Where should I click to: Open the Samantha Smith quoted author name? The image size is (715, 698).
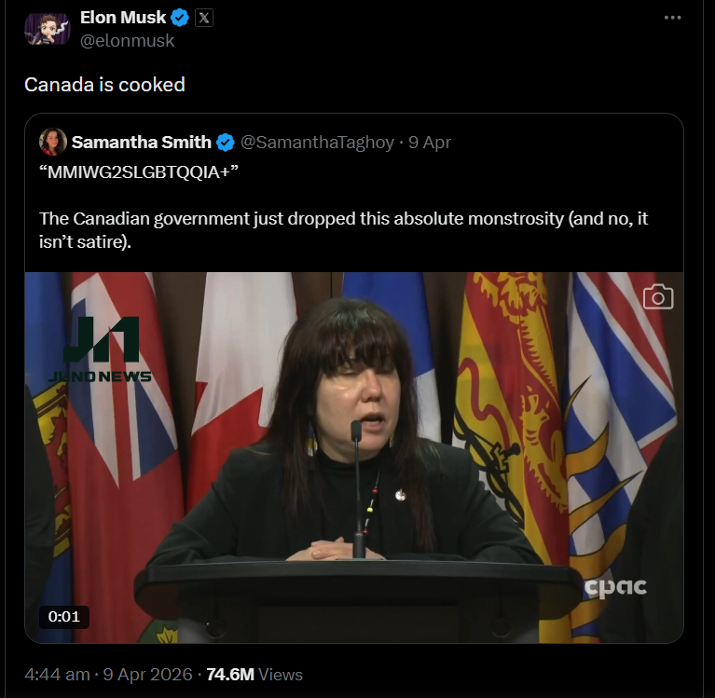[141, 143]
